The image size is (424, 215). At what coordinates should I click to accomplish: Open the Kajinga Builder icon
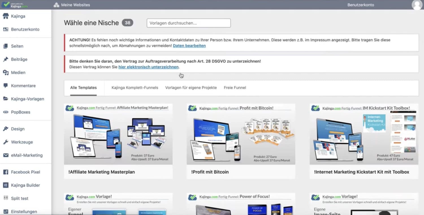(6, 185)
